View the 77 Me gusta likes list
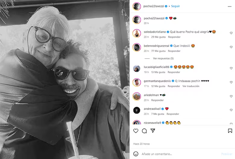The height and width of the screenshot is (159, 235). pos(158,51)
